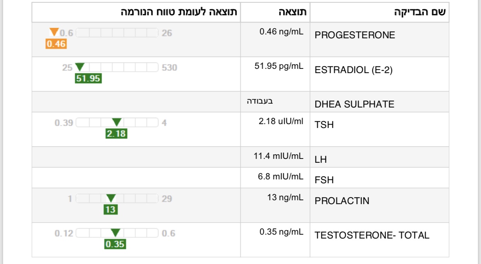Click the orange progesterone range marker triangle
Image resolution: width=481 pixels, height=264 pixels.
coord(54,32)
